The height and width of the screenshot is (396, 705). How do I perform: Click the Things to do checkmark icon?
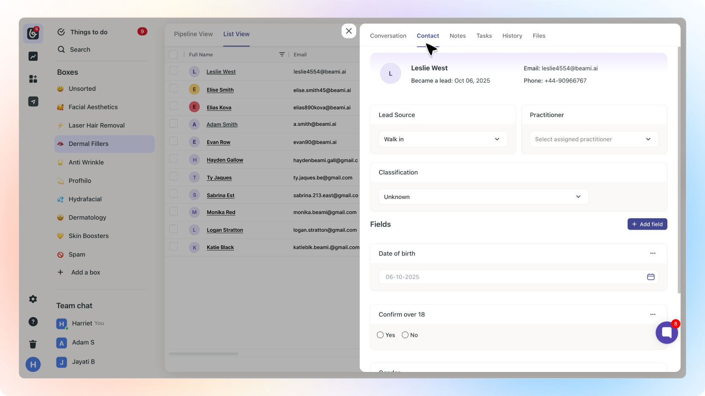[x=61, y=32]
